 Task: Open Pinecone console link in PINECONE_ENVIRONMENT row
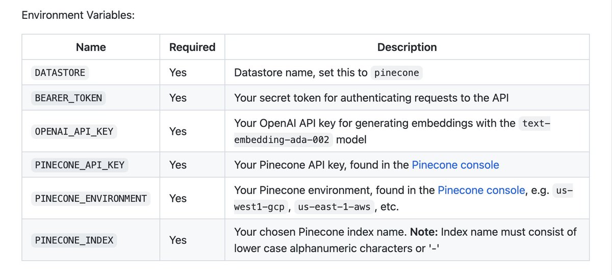pyautogui.click(x=481, y=190)
